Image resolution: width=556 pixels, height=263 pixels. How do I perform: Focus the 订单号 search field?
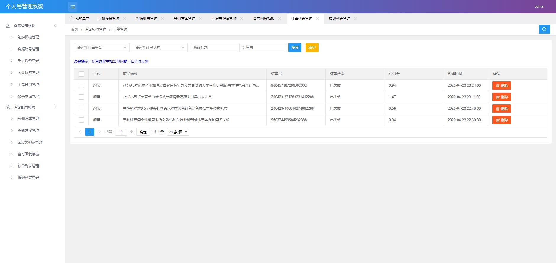point(263,48)
